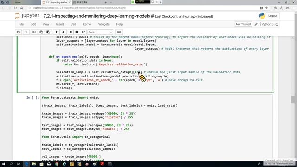Save notebook with the floppy disk icon
297x167 pixels.
click(x=19, y=32)
